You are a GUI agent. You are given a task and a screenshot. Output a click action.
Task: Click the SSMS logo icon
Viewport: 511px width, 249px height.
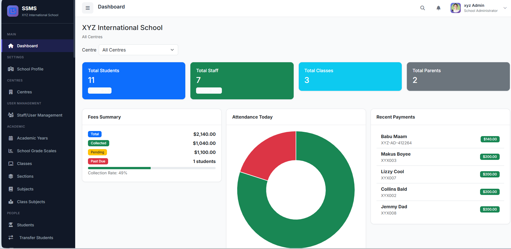[x=13, y=11]
